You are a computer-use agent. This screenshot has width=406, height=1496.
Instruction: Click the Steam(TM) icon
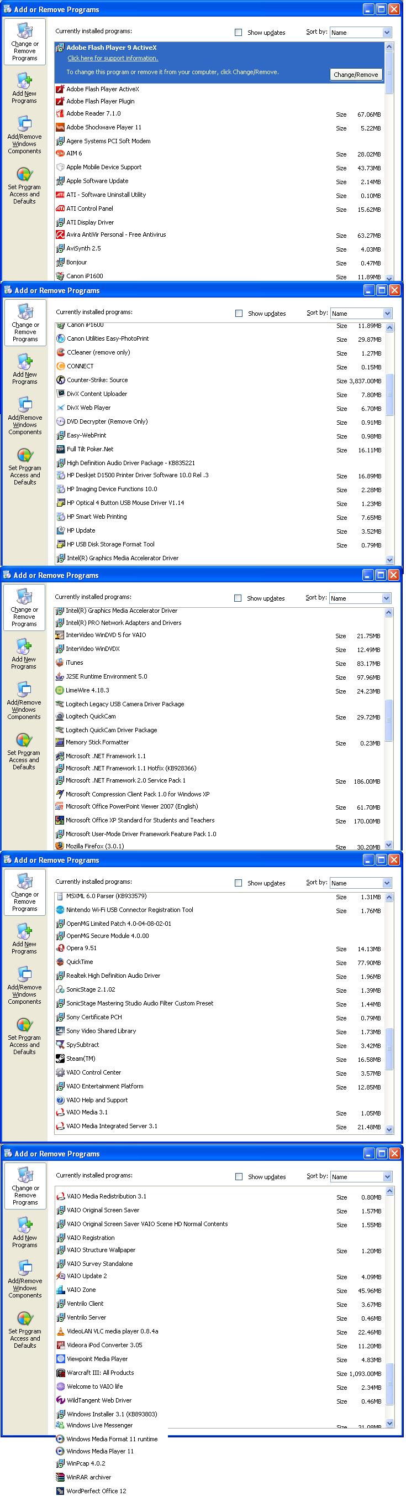pyautogui.click(x=60, y=1059)
